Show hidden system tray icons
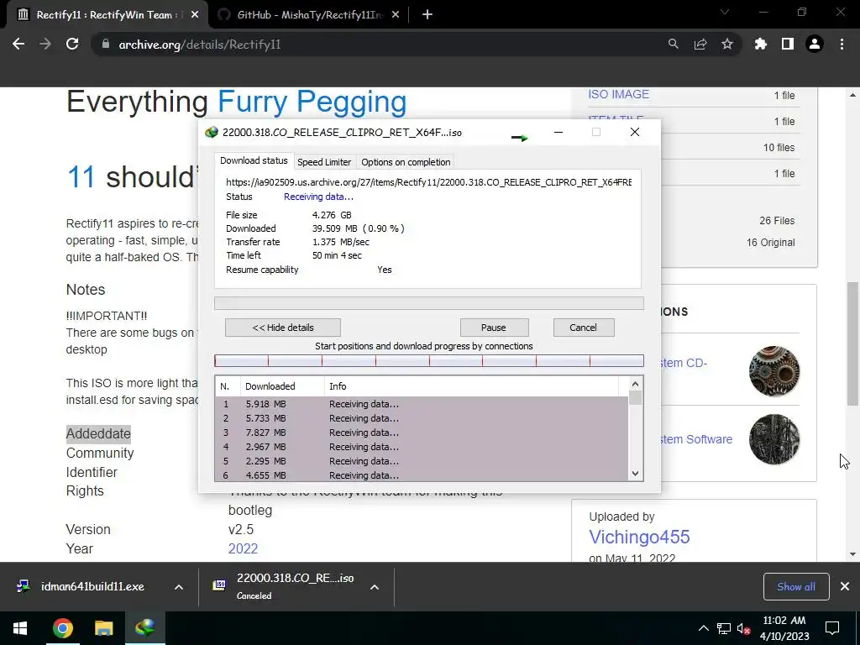 pos(703,628)
